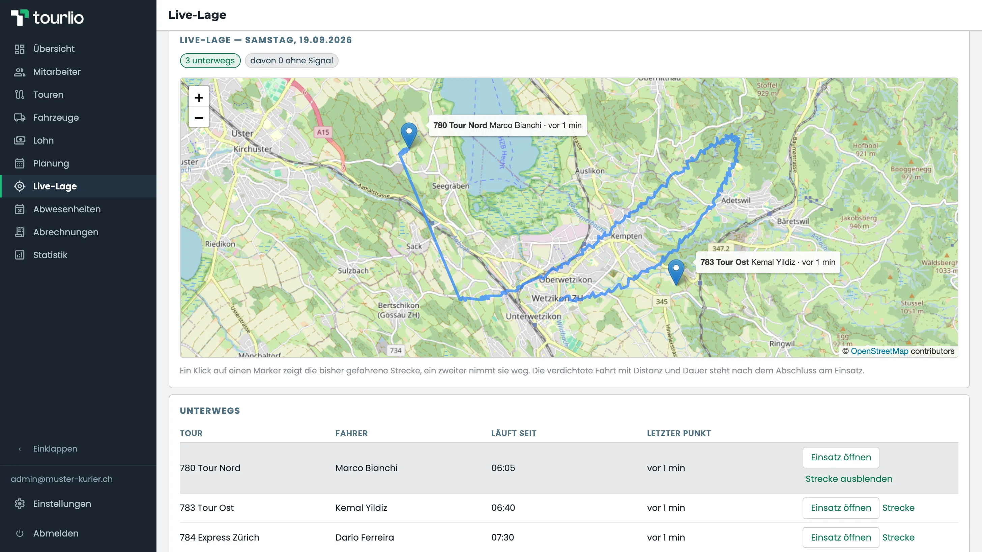This screenshot has height=552, width=982.
Task: Click the '3 unterwegs' status chip
Action: coord(210,61)
